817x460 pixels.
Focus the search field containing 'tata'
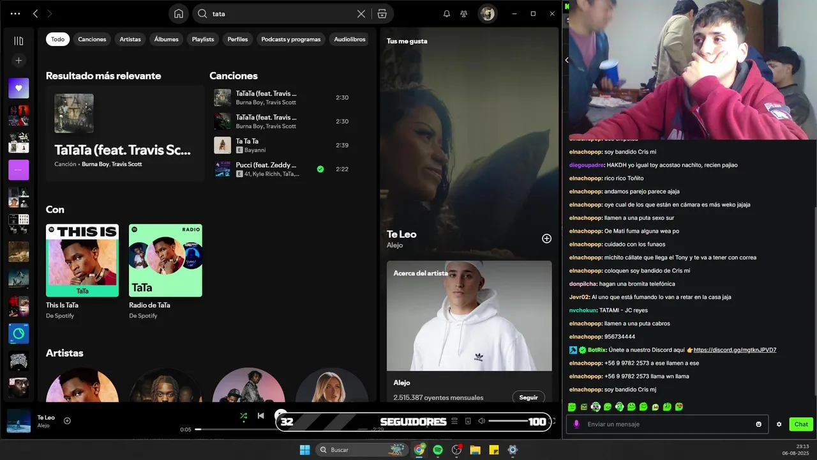[281, 13]
